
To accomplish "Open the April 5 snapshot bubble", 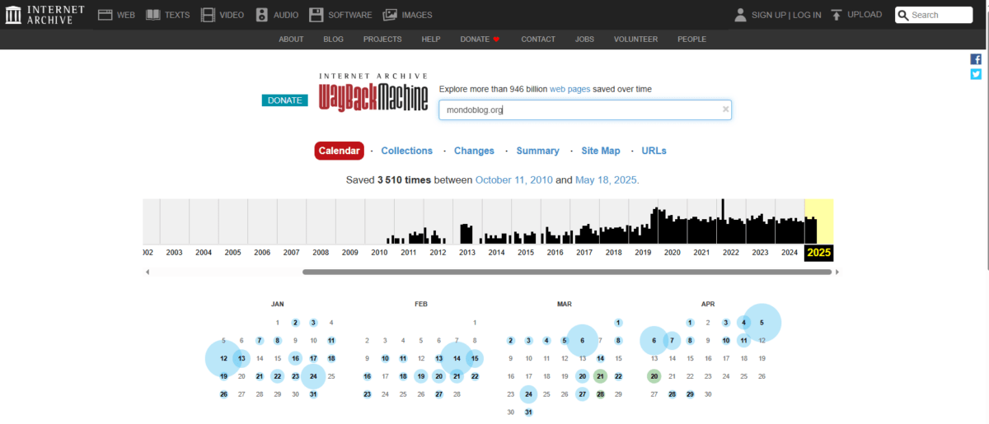I will pos(762,322).
